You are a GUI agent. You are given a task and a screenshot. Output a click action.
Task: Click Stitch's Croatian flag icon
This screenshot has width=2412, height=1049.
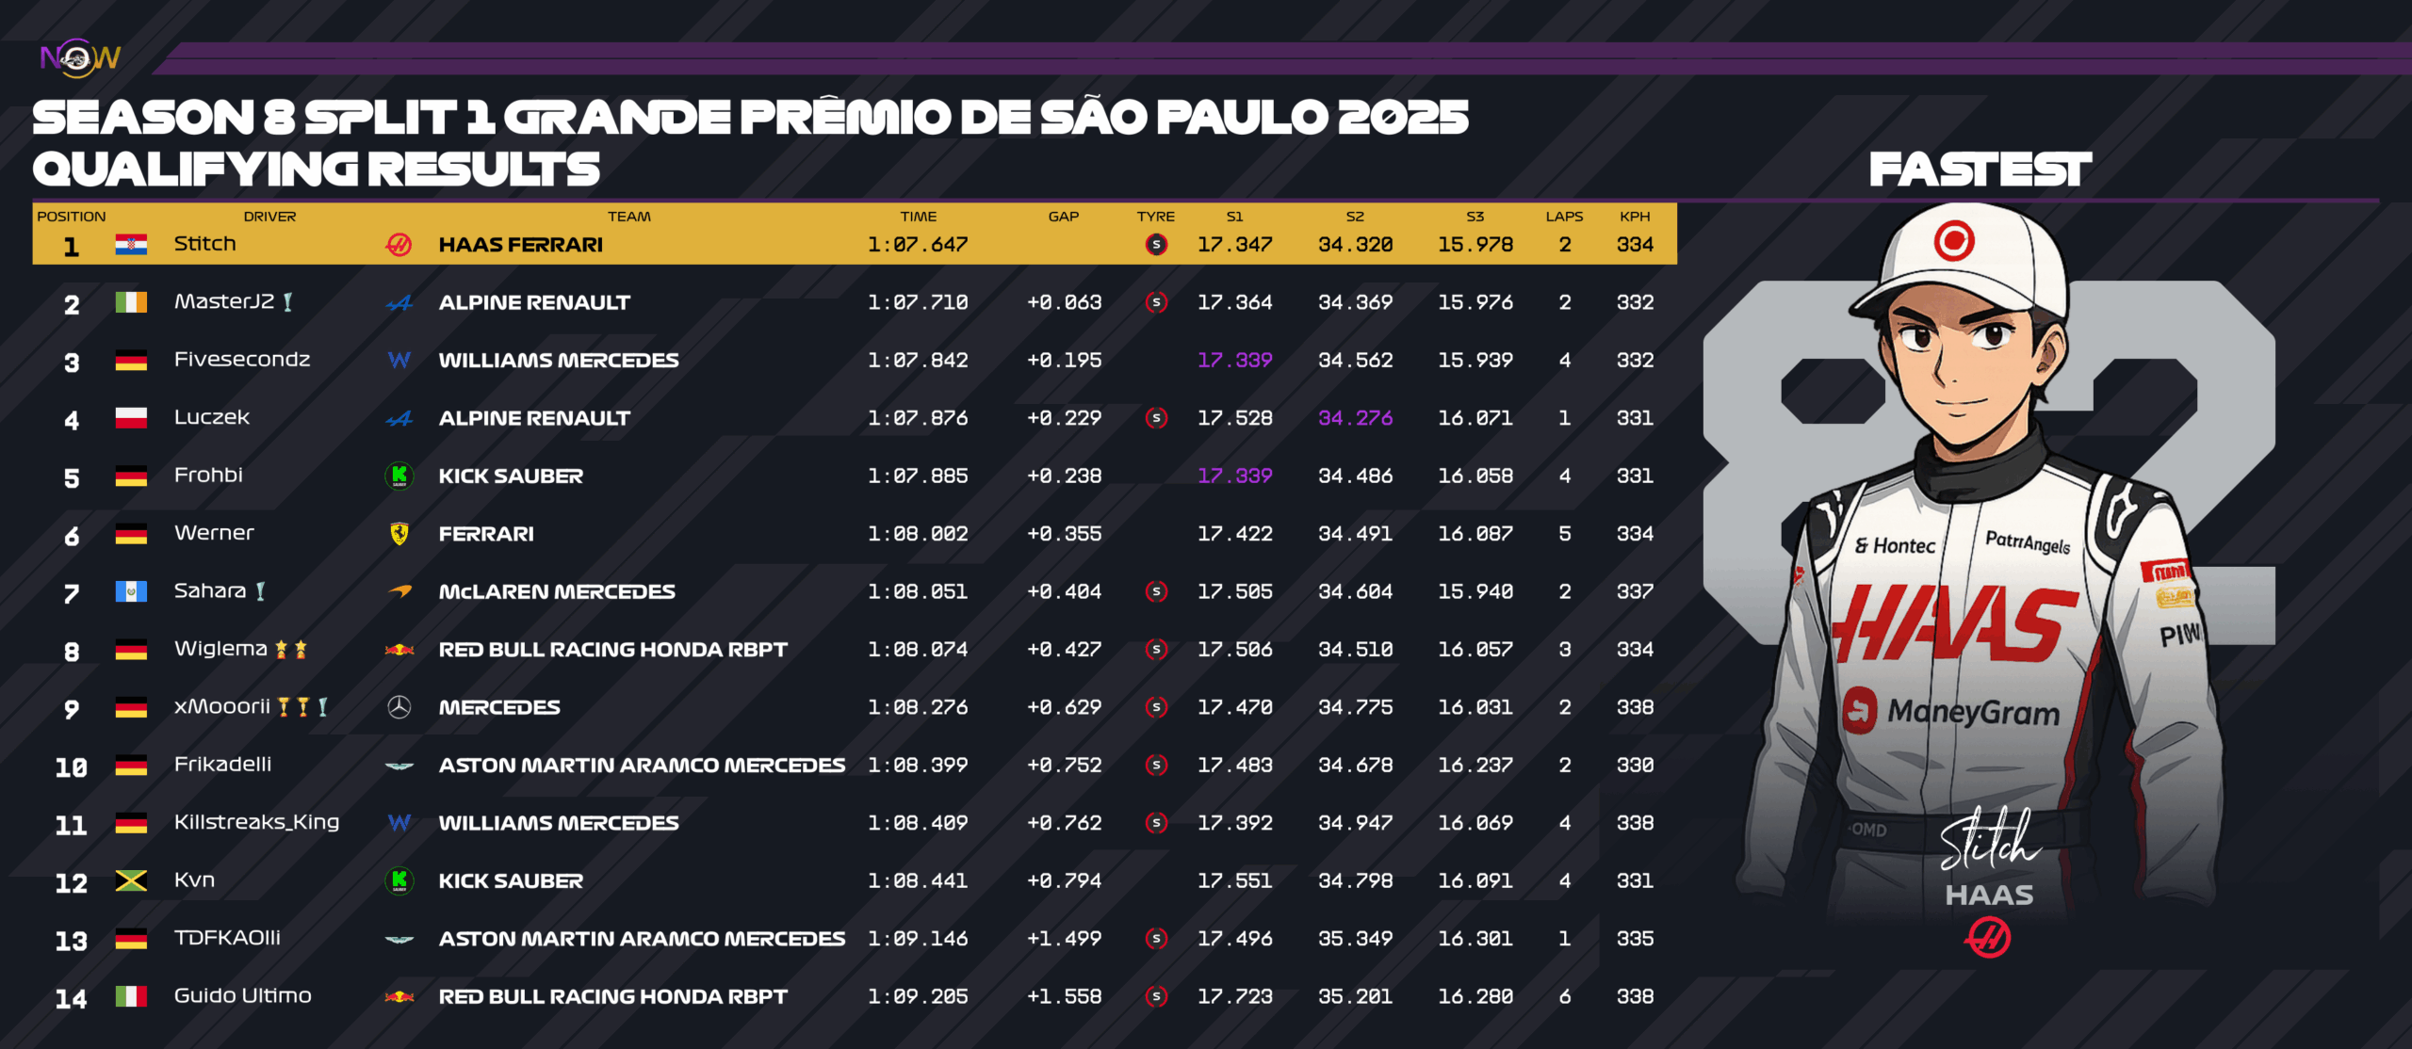[131, 245]
